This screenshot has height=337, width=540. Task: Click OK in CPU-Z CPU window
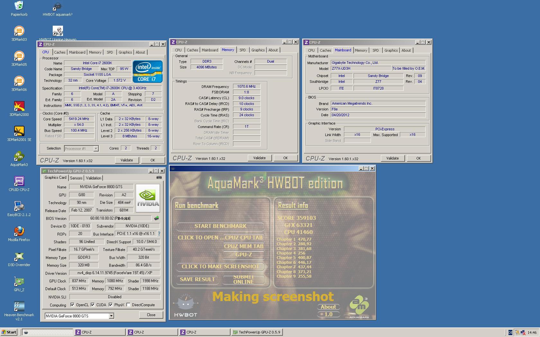click(153, 160)
